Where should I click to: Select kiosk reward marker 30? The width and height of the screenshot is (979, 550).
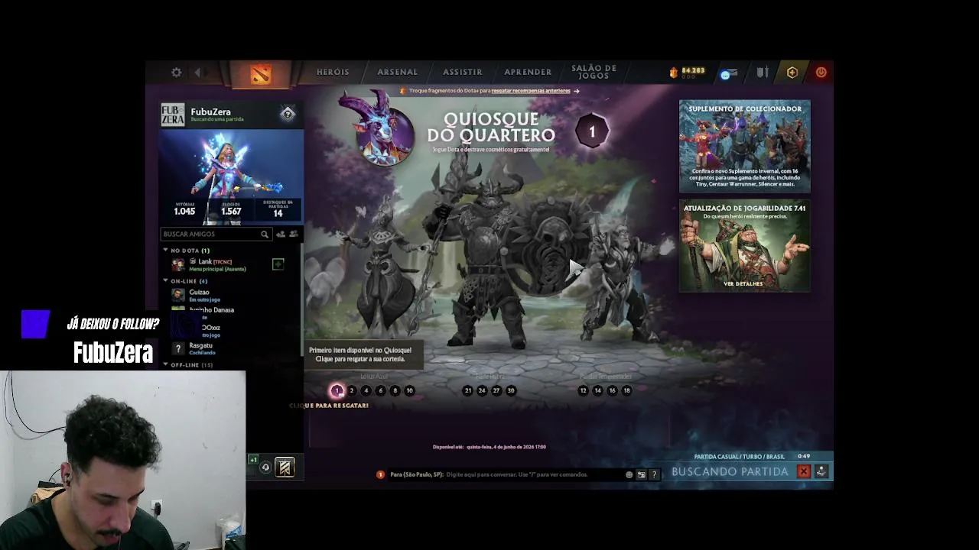[511, 390]
